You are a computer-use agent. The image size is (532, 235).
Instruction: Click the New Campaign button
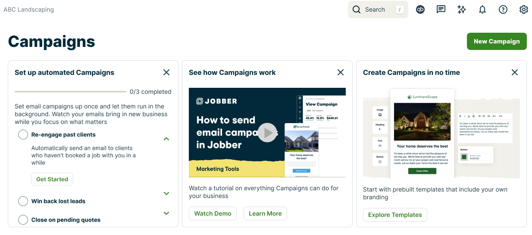(497, 41)
